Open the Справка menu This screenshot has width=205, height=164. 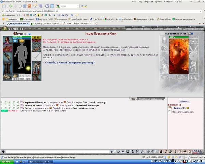pos(179,2)
